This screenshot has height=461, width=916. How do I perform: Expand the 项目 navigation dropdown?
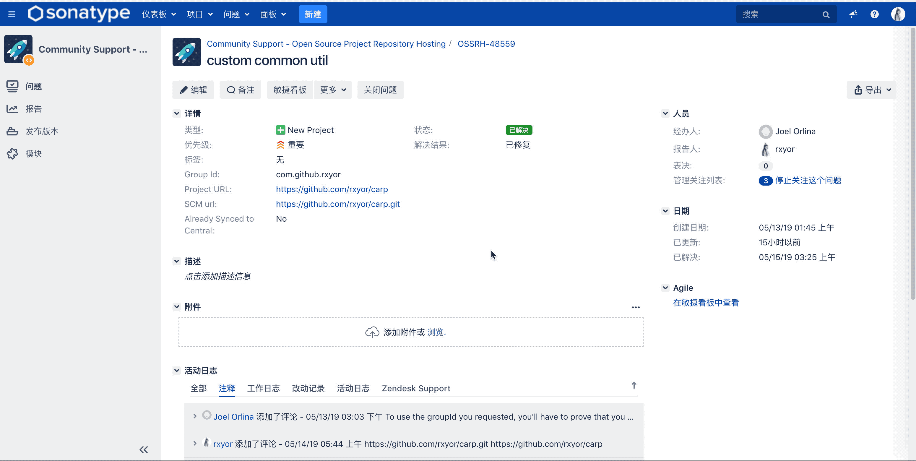click(199, 14)
